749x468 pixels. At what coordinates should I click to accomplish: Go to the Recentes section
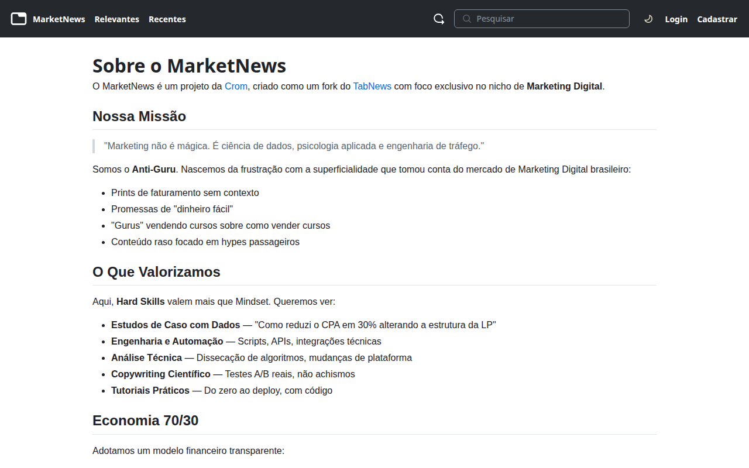point(167,19)
